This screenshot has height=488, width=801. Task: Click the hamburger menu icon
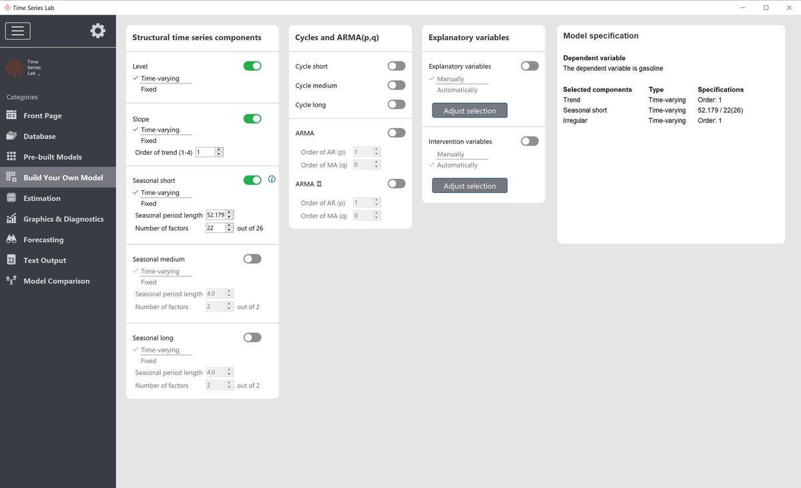[17, 31]
